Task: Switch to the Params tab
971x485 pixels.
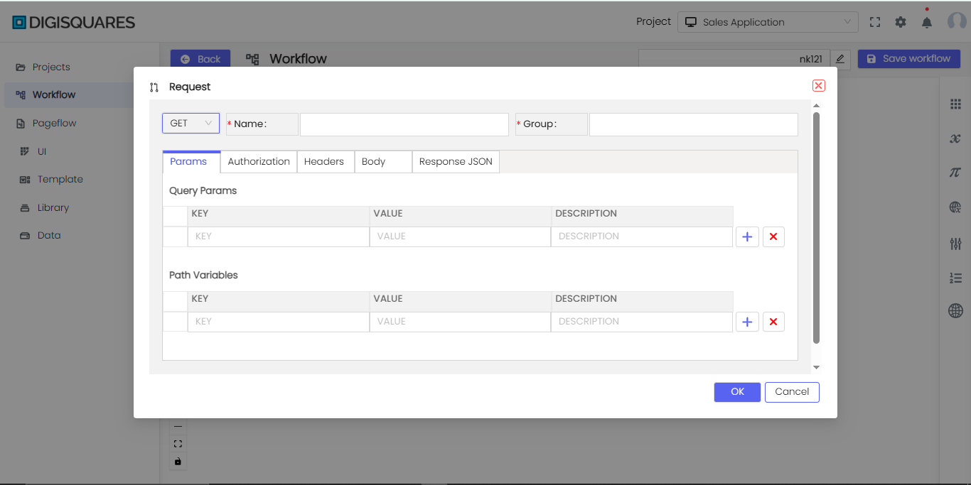Action: [188, 161]
